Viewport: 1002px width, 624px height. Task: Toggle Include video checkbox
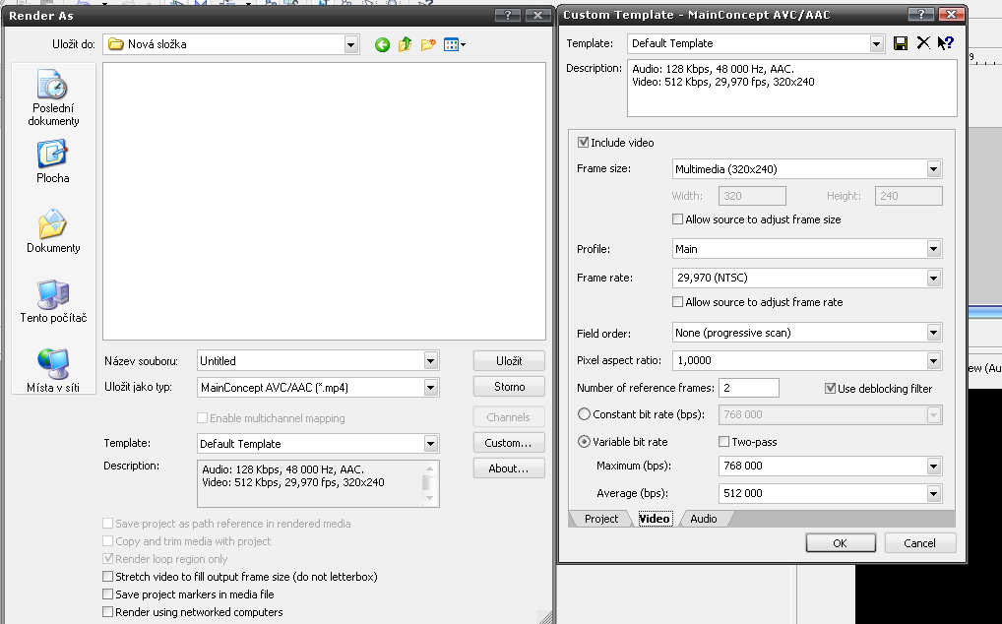(584, 143)
